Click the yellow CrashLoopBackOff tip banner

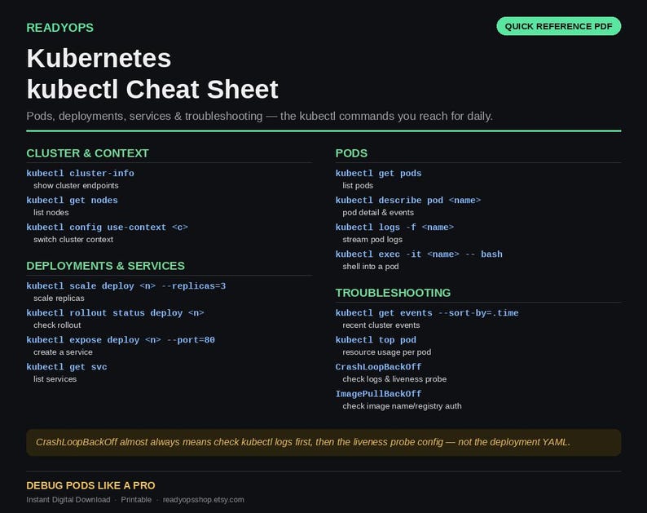click(x=323, y=442)
